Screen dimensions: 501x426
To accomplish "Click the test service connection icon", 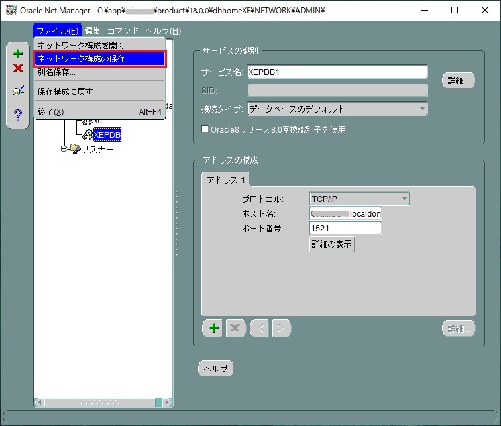I will 18,91.
